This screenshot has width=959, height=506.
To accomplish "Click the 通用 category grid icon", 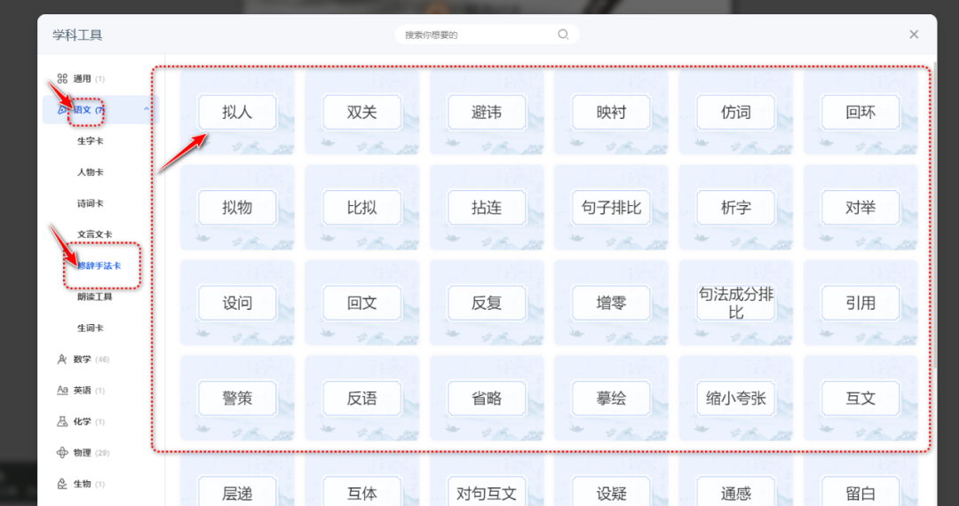I will pyautogui.click(x=62, y=78).
